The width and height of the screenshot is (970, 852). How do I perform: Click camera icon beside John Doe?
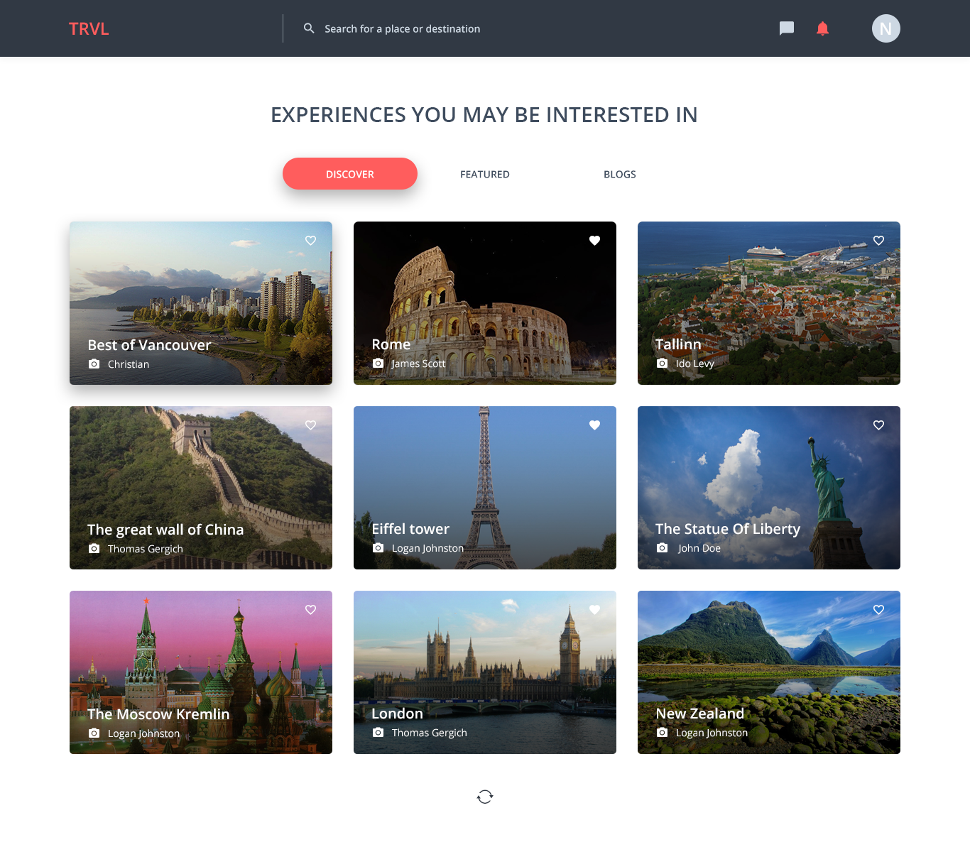[662, 548]
